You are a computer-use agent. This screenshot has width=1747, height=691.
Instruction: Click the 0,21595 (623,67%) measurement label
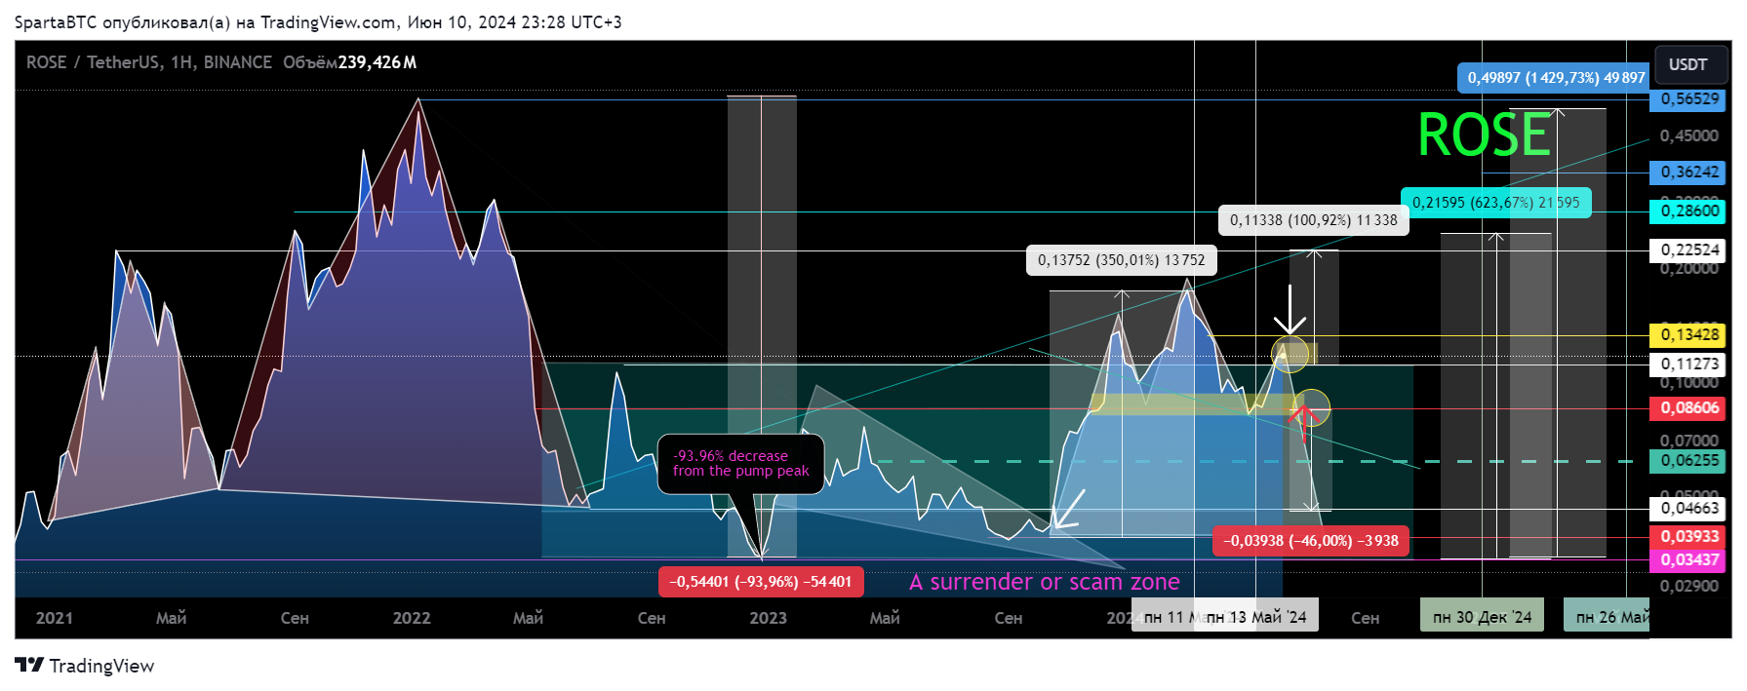pos(1495,203)
